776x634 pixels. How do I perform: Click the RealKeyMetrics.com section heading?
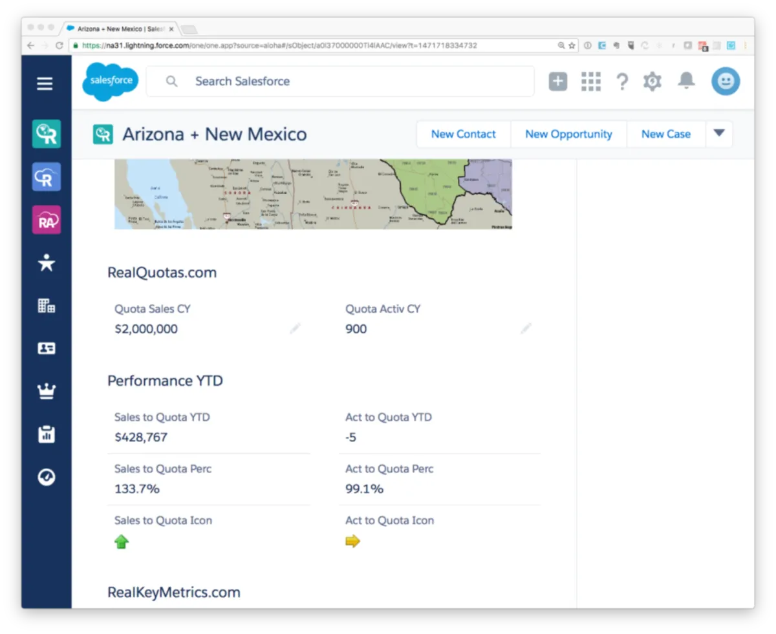click(x=174, y=592)
